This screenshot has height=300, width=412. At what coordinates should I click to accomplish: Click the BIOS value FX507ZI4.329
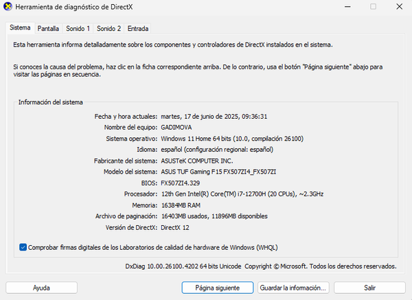[180, 183]
